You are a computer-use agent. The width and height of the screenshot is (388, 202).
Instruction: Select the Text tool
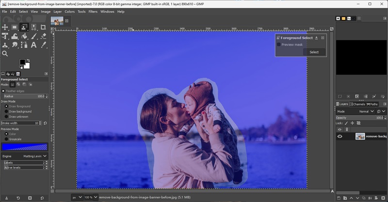tap(33, 45)
